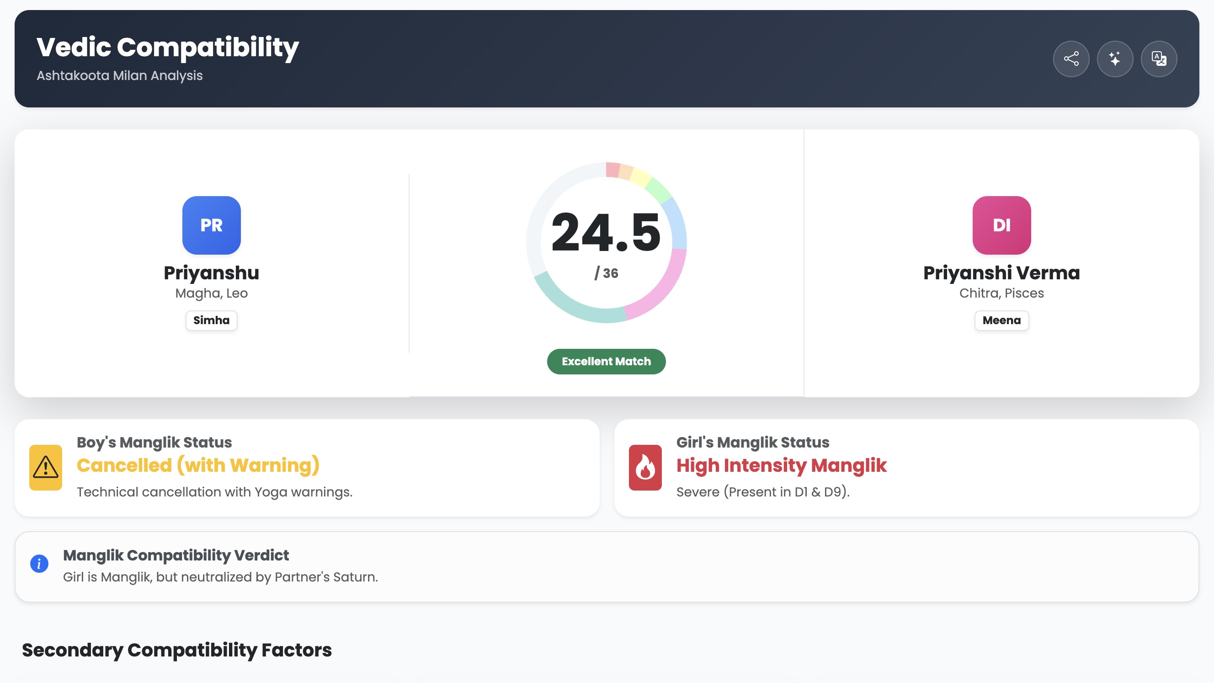Open Girl's Manglik Status card
Viewport: 1214px width, 683px height.
(906, 468)
